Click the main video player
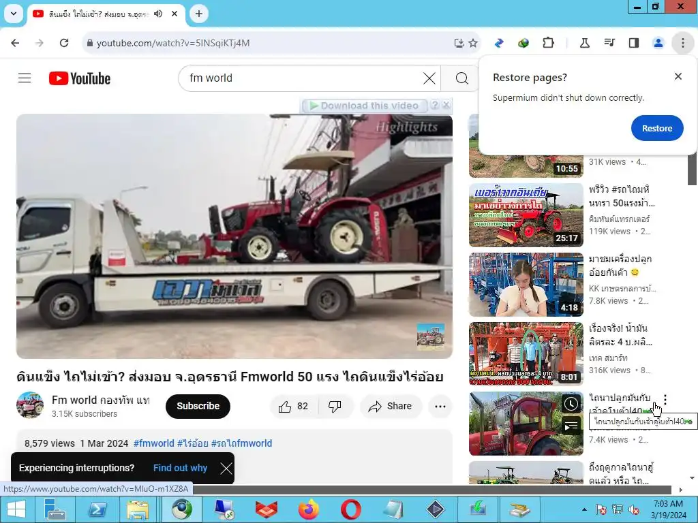The height and width of the screenshot is (523, 698). coord(234,236)
